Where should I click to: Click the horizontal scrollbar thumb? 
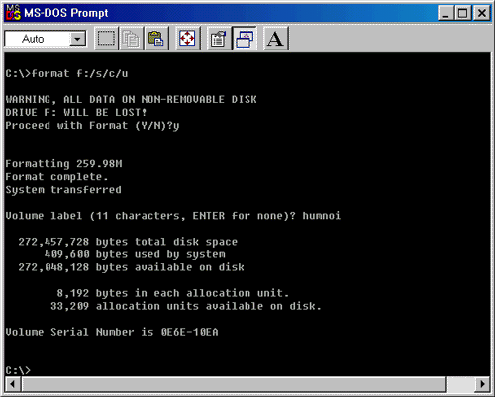coord(234,384)
